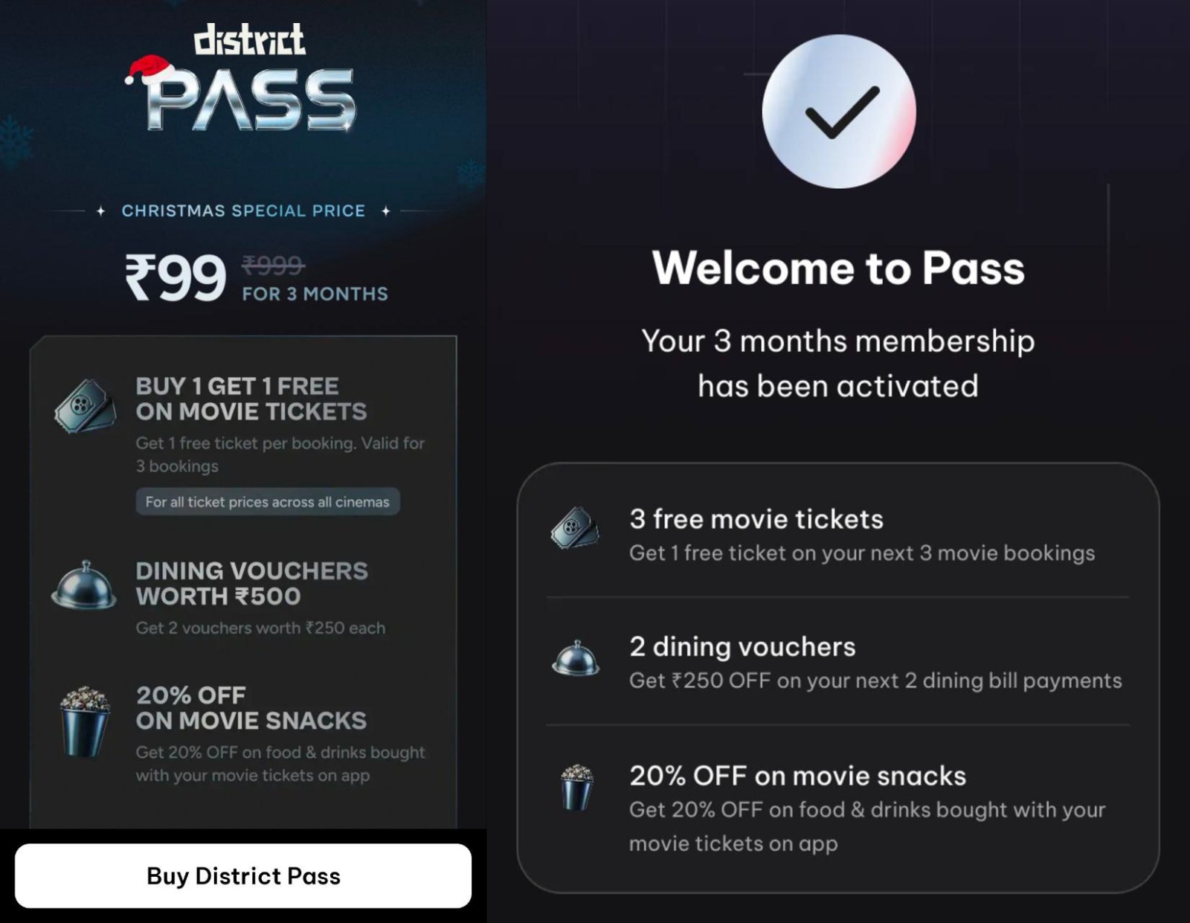Click the popcorn icon beside 20% OFF on movie snacks
The height and width of the screenshot is (923, 1190).
point(577,787)
